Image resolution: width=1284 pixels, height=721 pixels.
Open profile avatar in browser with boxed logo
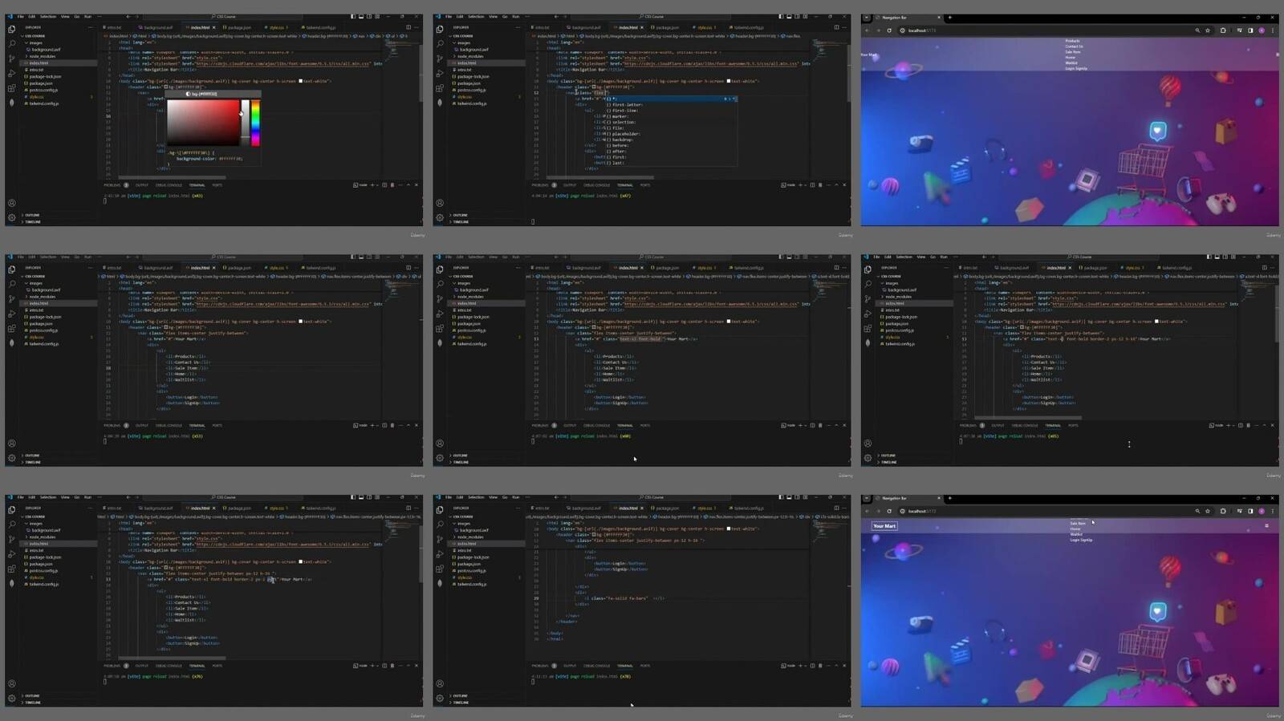pos(1262,511)
